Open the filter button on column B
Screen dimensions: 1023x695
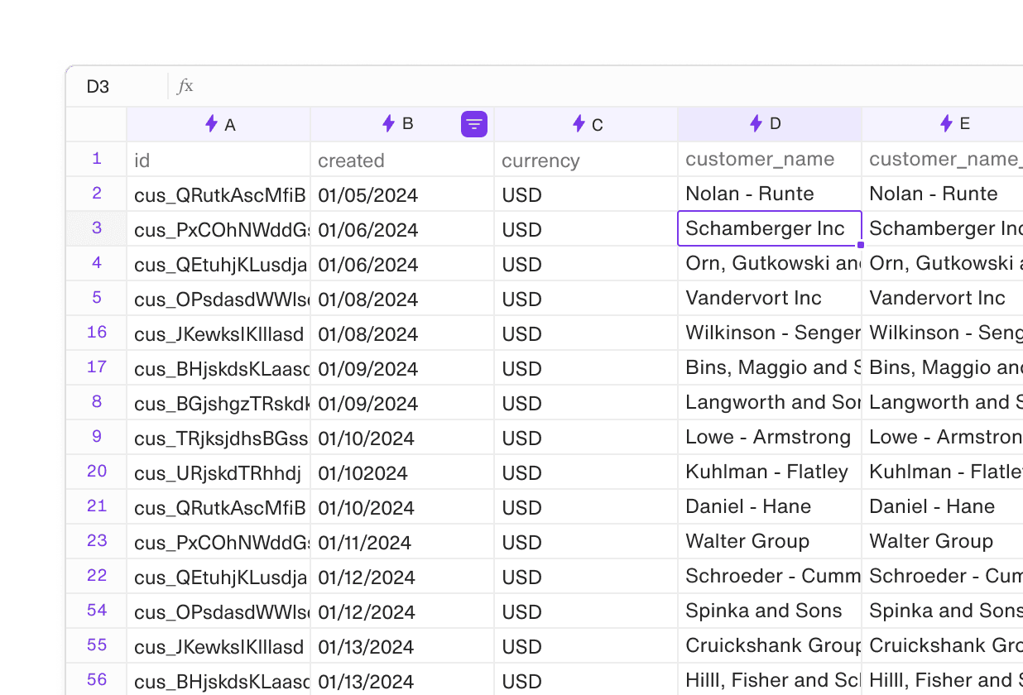pyautogui.click(x=474, y=124)
